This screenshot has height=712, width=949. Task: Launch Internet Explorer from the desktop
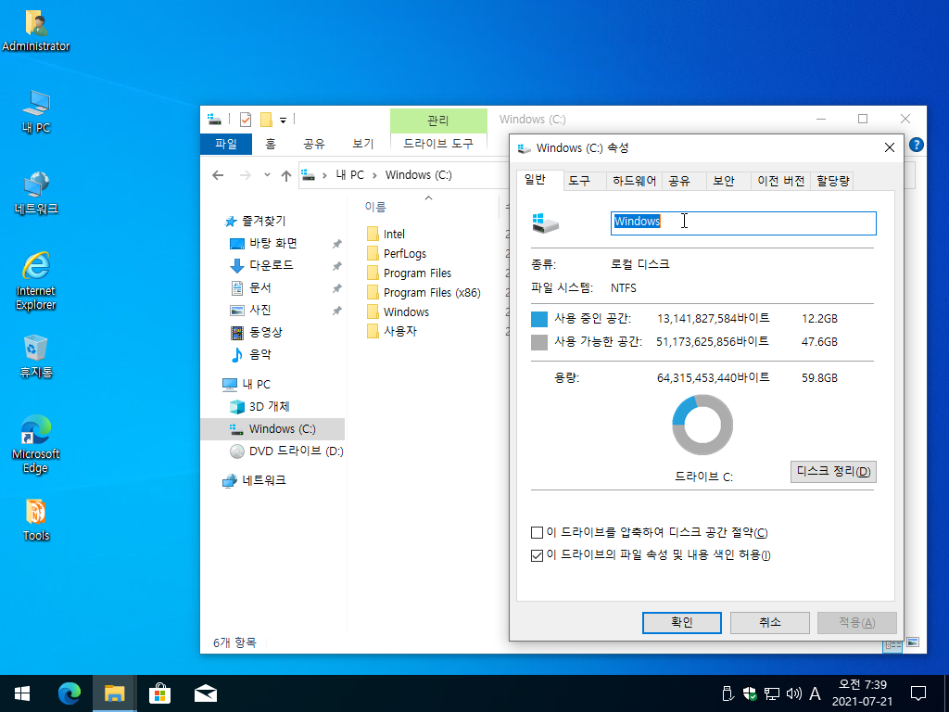tap(36, 281)
